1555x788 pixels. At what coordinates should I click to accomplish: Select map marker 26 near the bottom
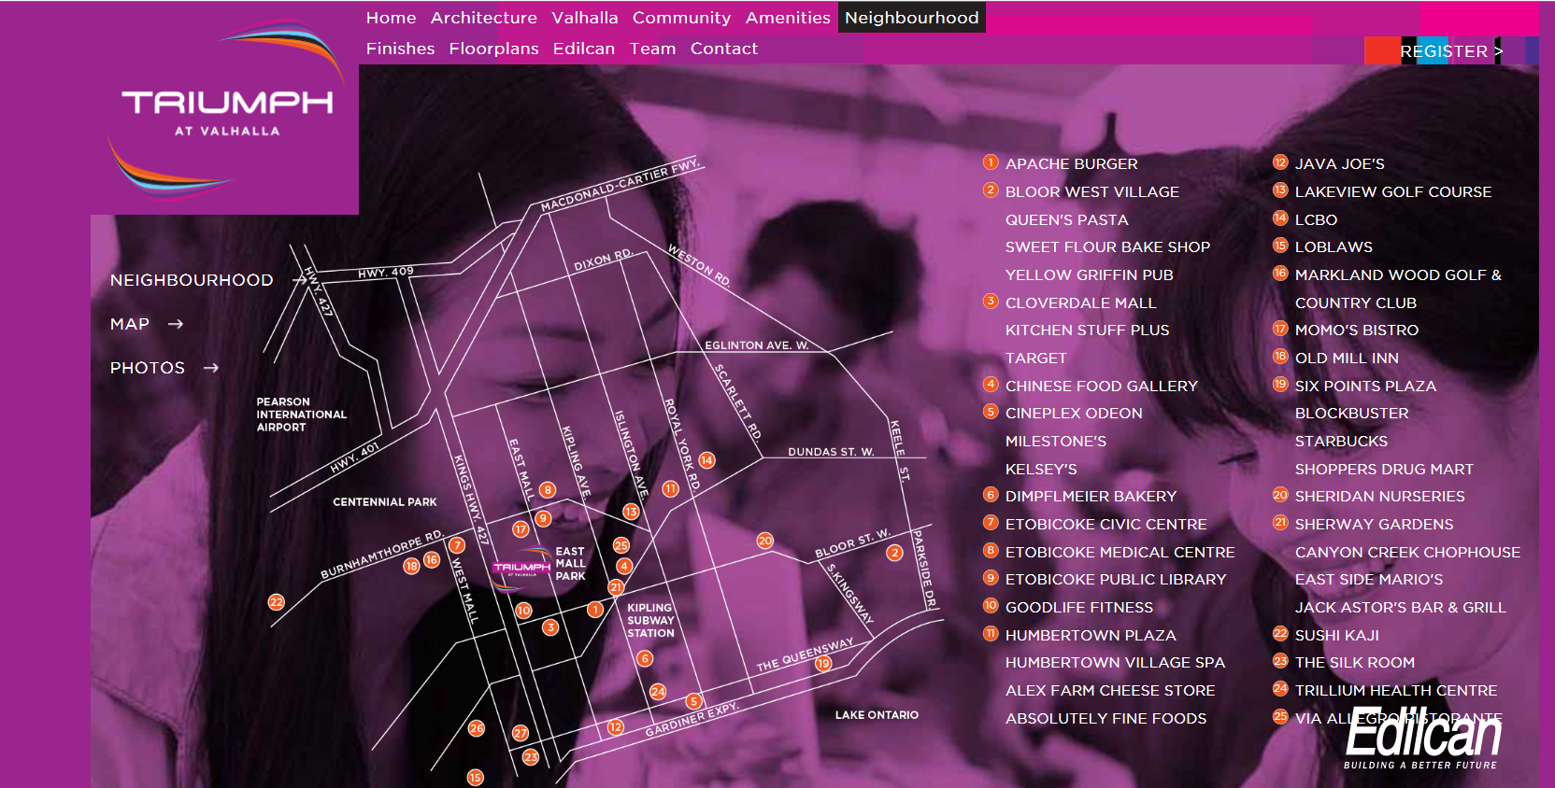477,728
